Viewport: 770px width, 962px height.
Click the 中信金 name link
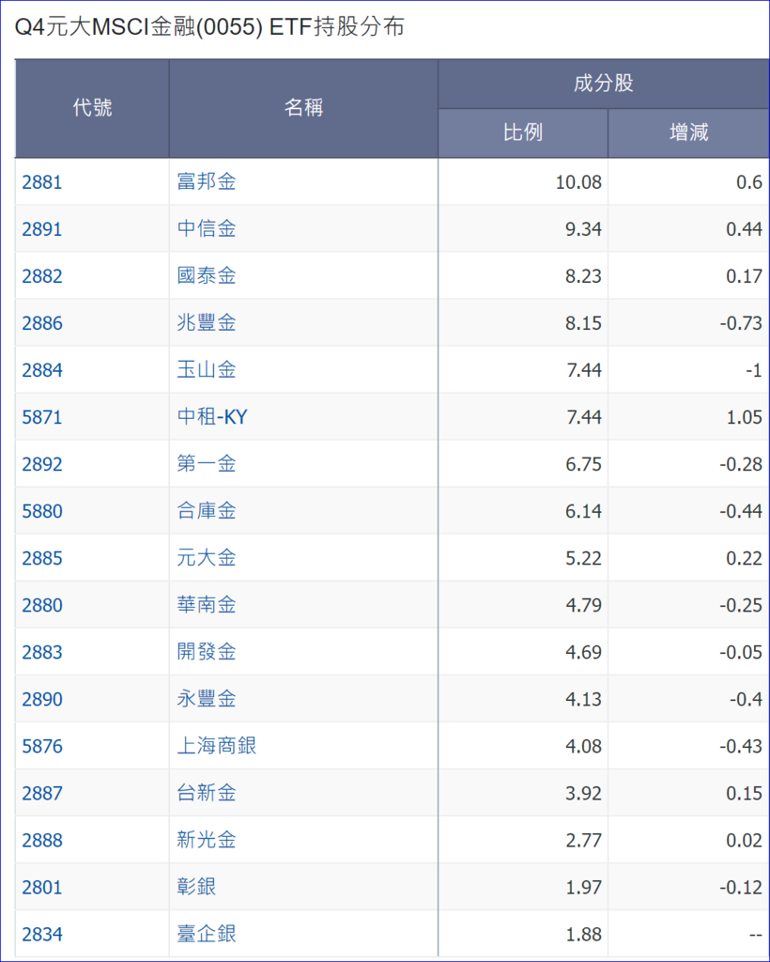[x=207, y=229]
